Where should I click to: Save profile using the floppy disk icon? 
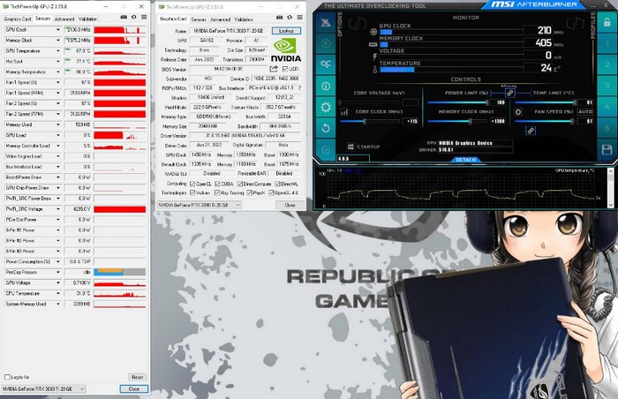[x=607, y=151]
